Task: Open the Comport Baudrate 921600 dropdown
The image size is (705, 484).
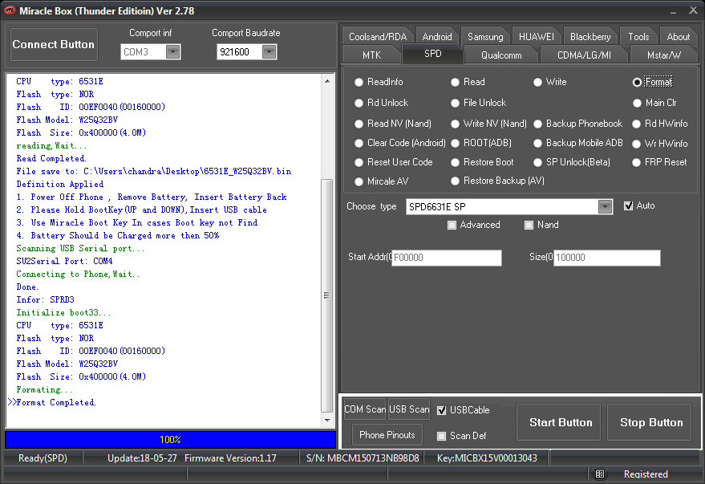Action: (269, 51)
